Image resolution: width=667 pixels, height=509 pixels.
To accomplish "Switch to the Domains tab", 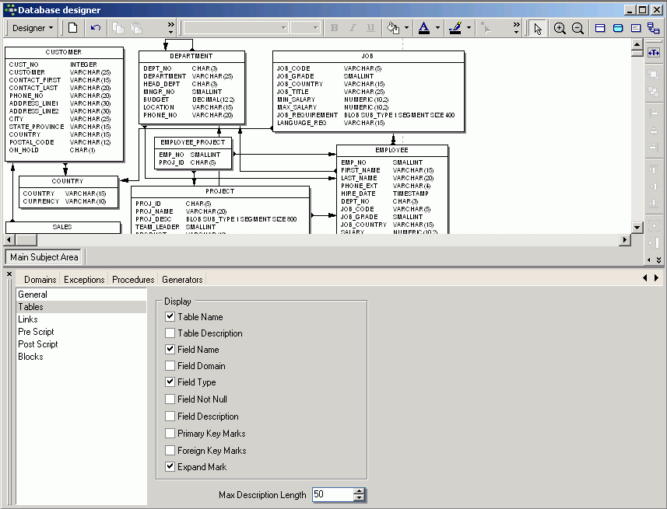I will pyautogui.click(x=40, y=280).
